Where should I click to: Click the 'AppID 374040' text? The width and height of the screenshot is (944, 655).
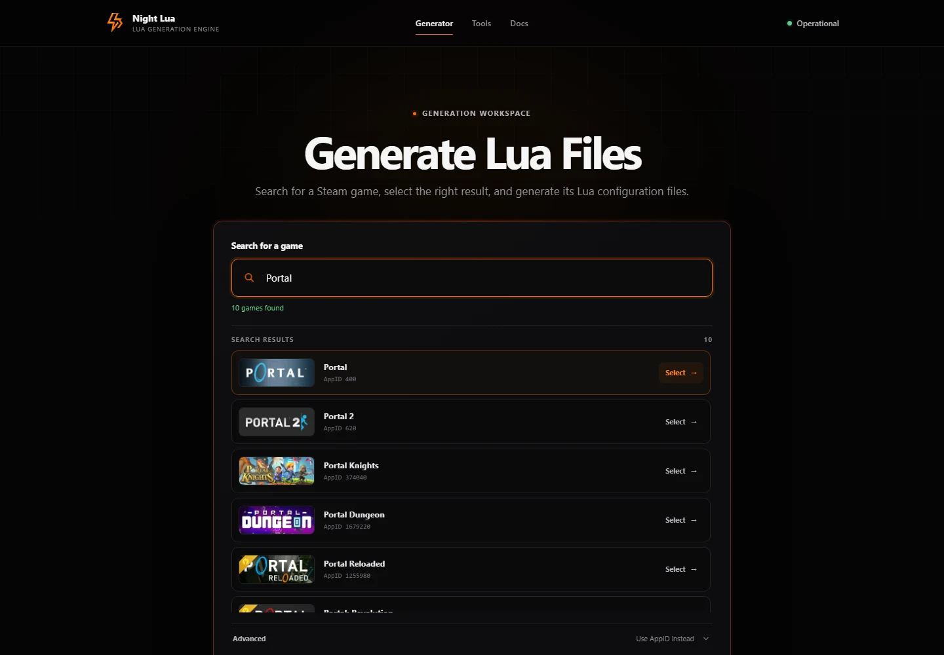[345, 477]
